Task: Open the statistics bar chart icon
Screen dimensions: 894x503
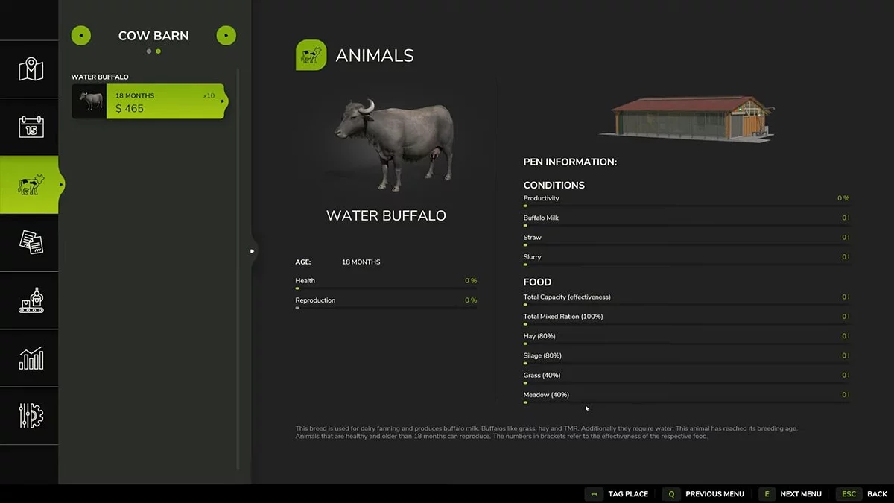Action: (x=31, y=358)
